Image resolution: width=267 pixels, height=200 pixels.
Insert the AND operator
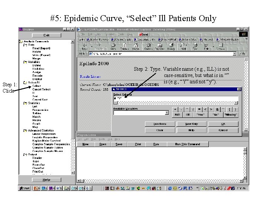tap(177, 115)
